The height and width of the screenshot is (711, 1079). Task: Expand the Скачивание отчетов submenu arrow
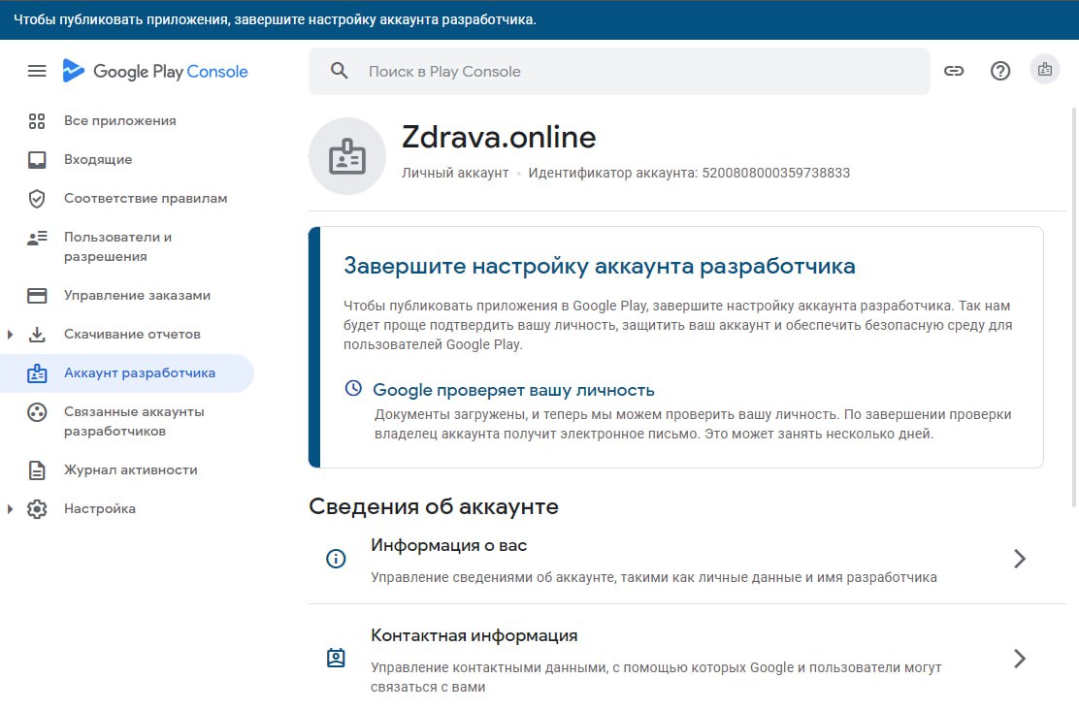point(10,335)
